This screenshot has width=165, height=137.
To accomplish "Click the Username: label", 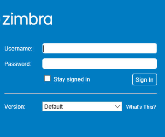I will pyautogui.click(x=18, y=49).
